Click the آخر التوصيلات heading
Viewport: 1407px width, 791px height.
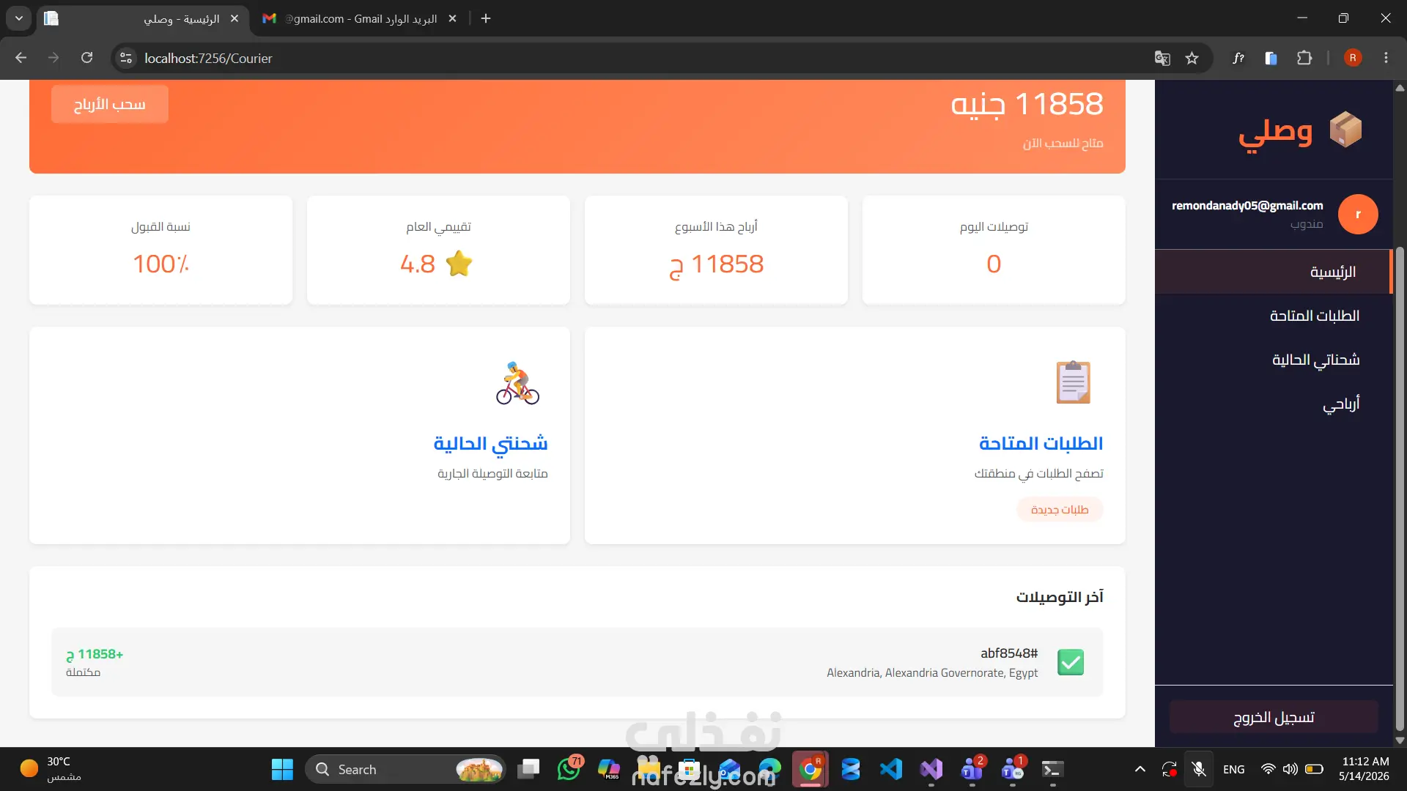[1060, 597]
